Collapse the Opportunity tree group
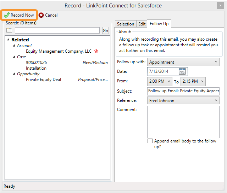The image size is (227, 193). tap(14, 74)
